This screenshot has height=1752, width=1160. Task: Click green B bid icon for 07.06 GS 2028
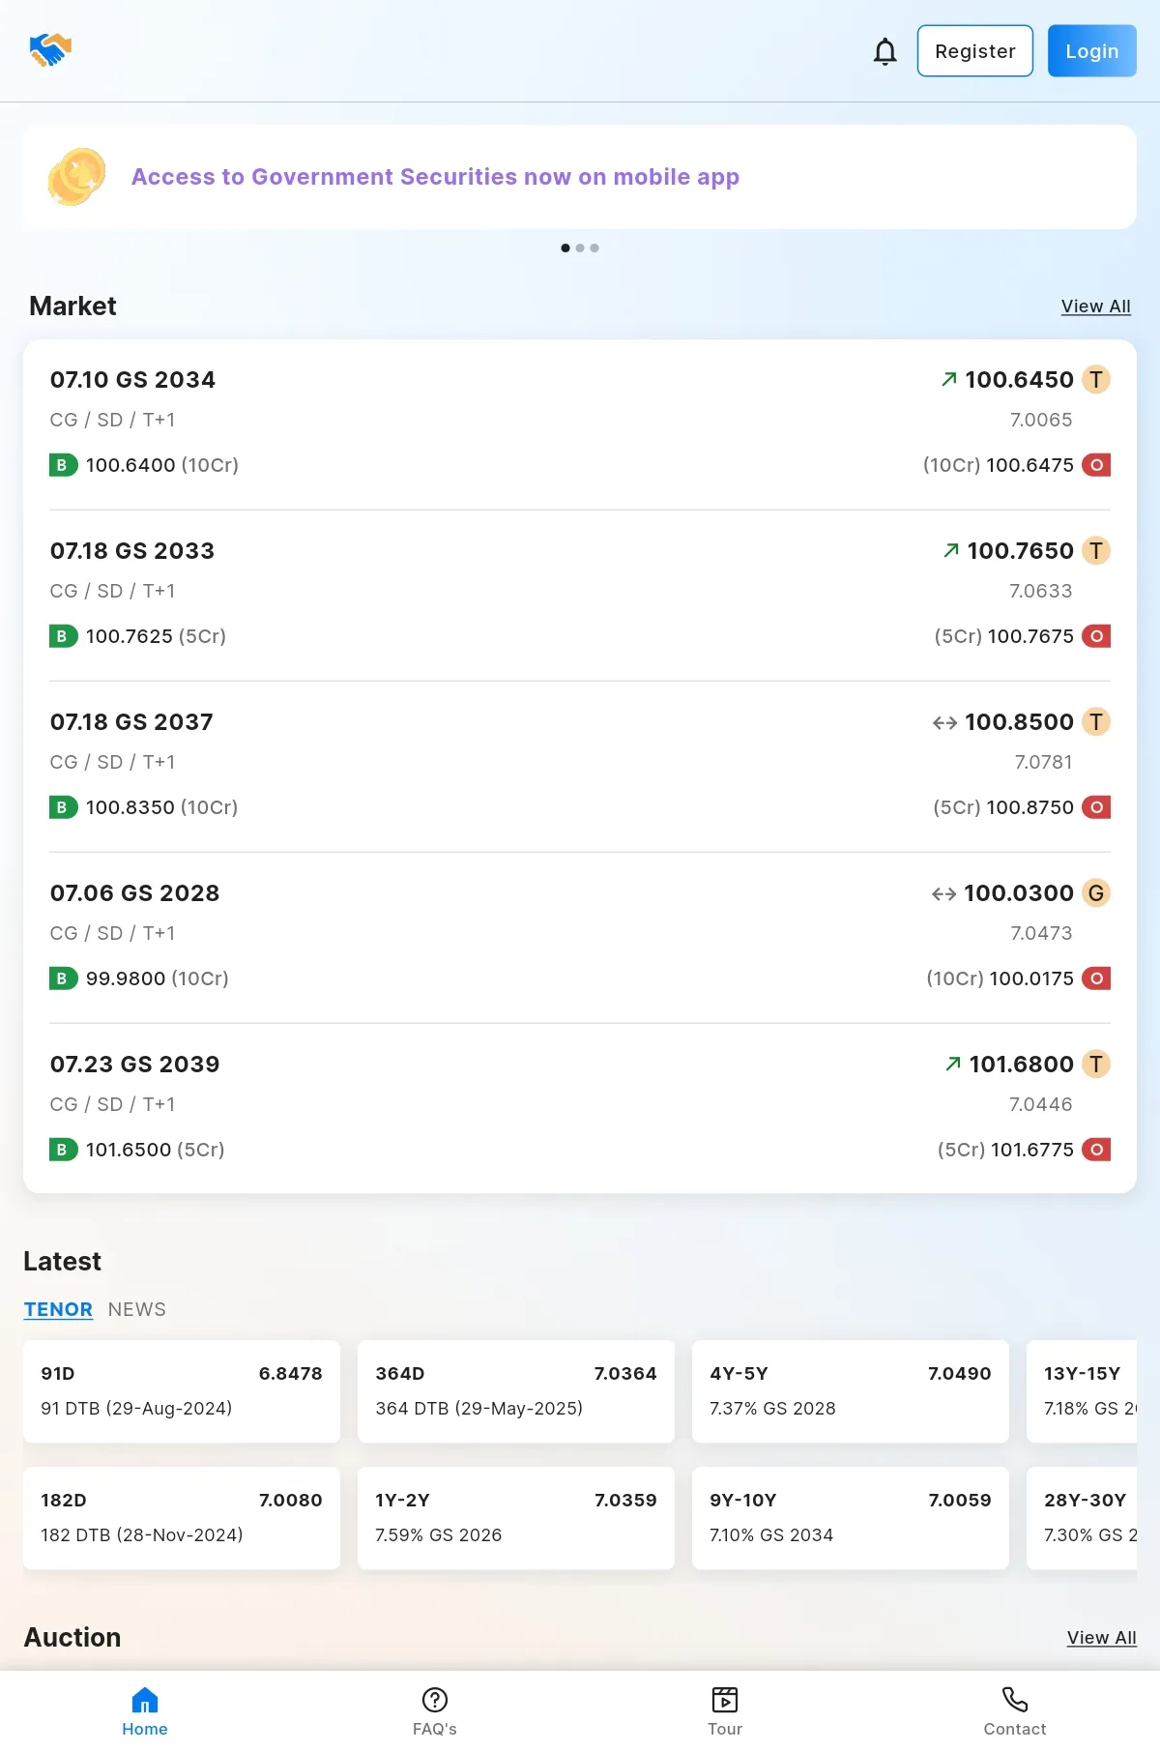pyautogui.click(x=63, y=978)
